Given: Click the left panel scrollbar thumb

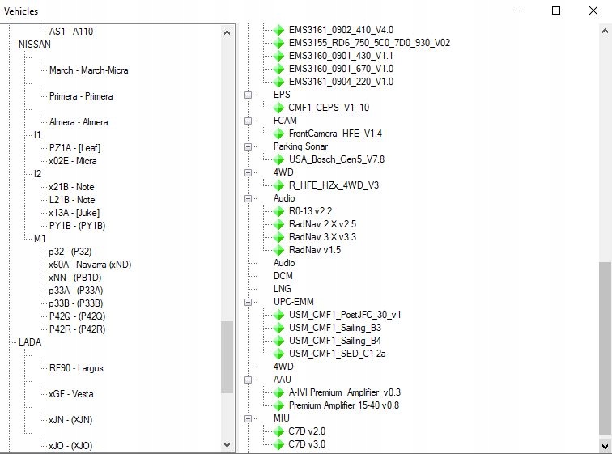Looking at the screenshot, I should tap(227, 357).
